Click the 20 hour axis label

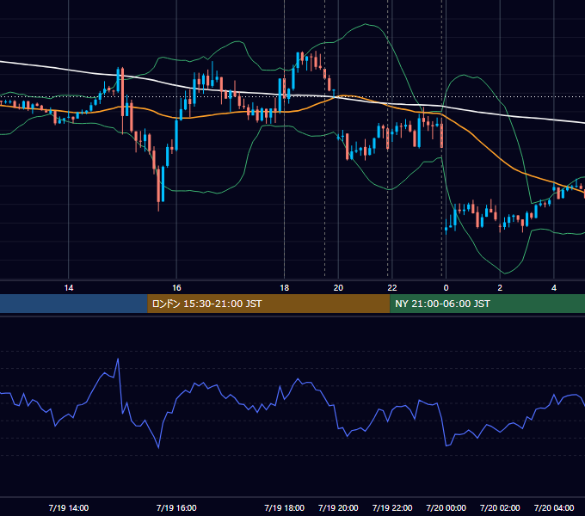(338, 288)
